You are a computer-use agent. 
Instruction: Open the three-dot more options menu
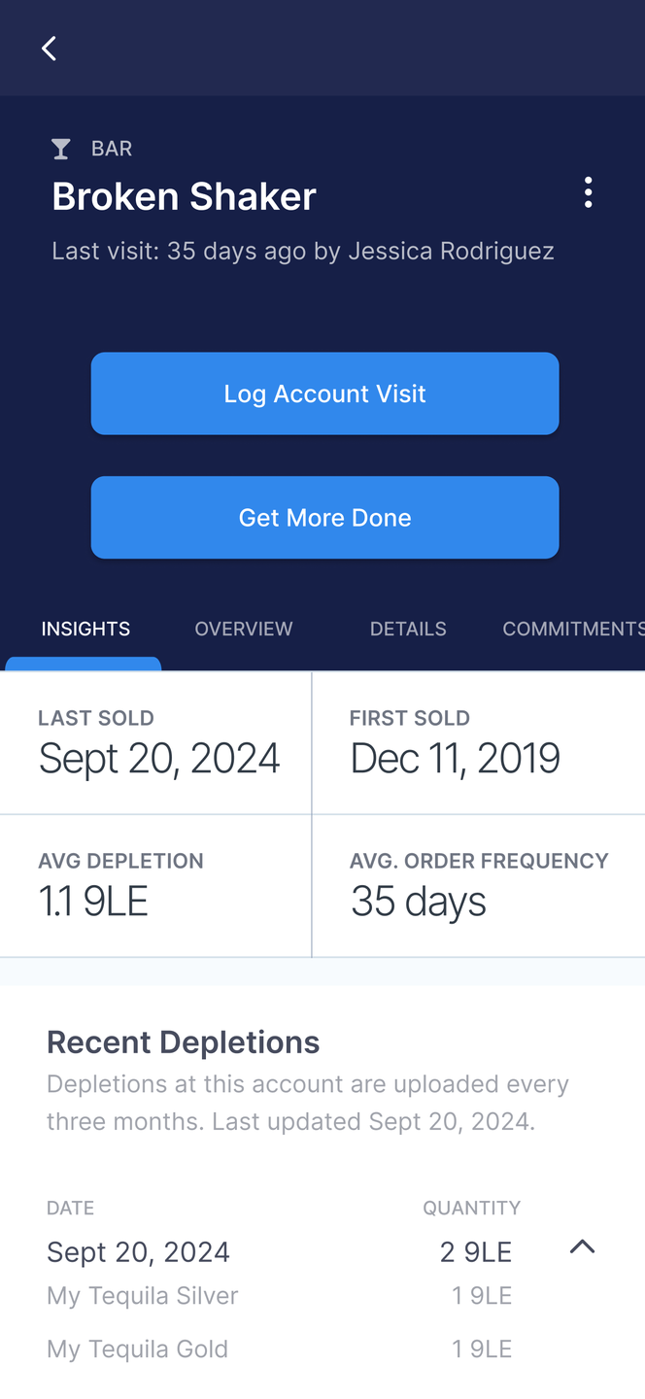click(x=588, y=193)
